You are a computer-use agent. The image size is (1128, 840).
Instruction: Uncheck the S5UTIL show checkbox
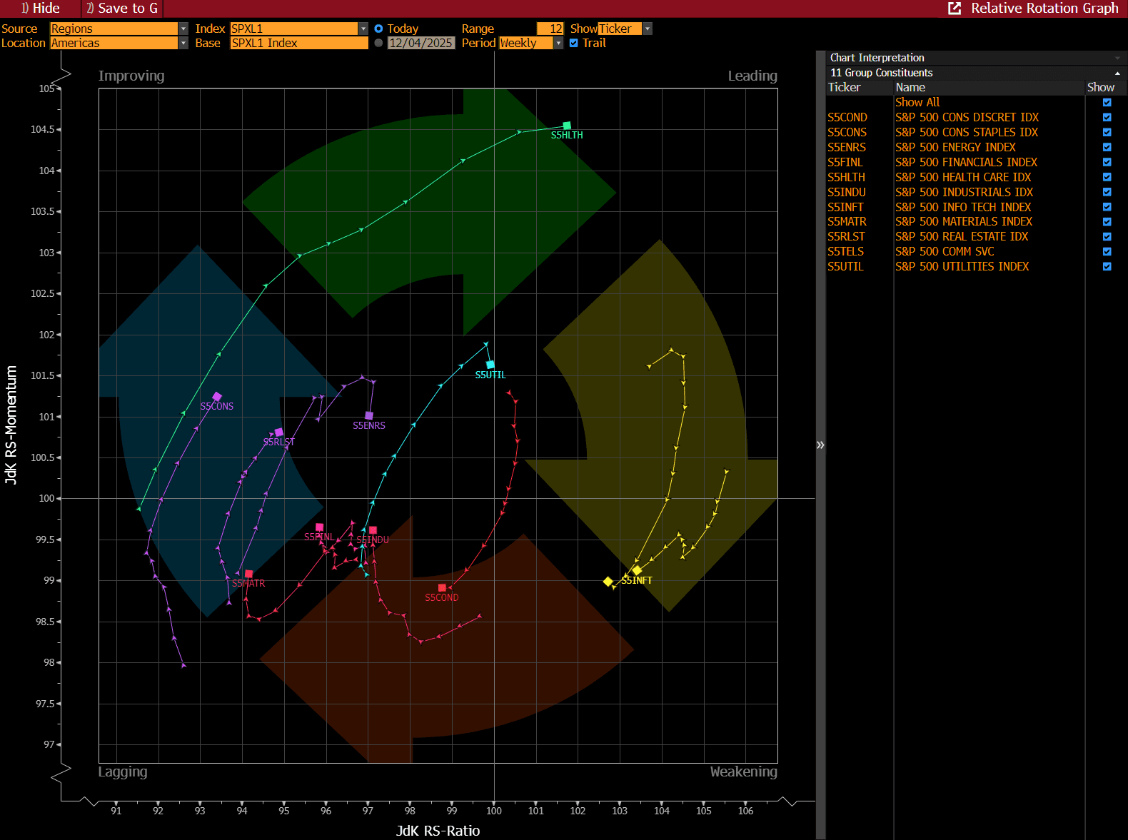tap(1107, 266)
